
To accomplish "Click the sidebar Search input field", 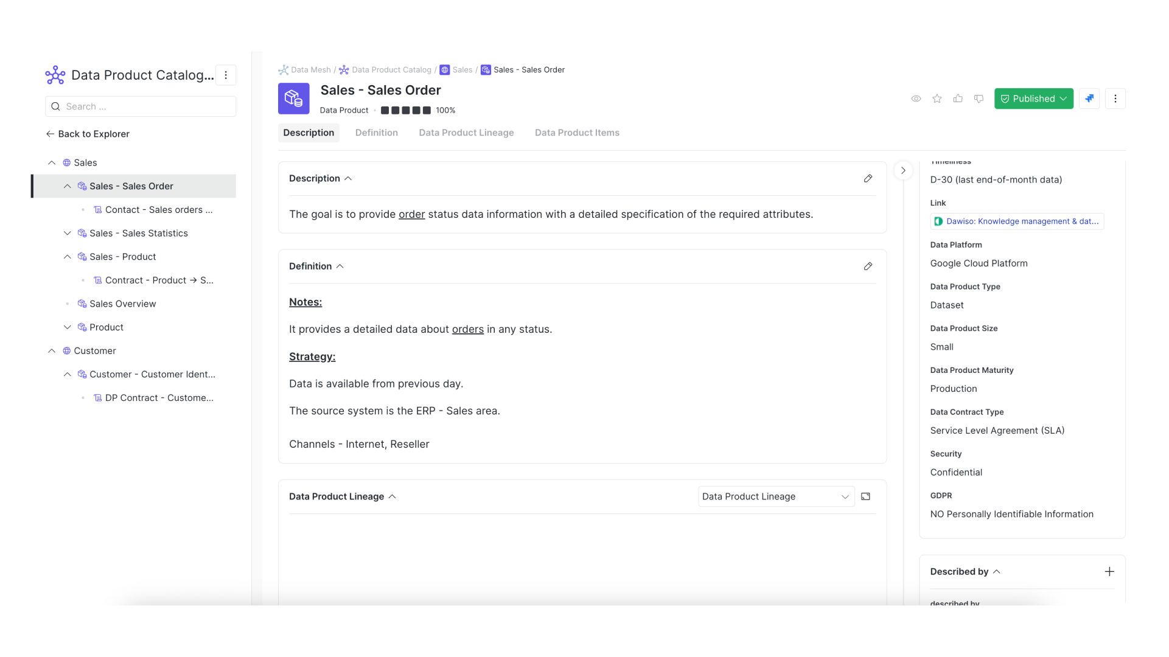I will pyautogui.click(x=141, y=106).
